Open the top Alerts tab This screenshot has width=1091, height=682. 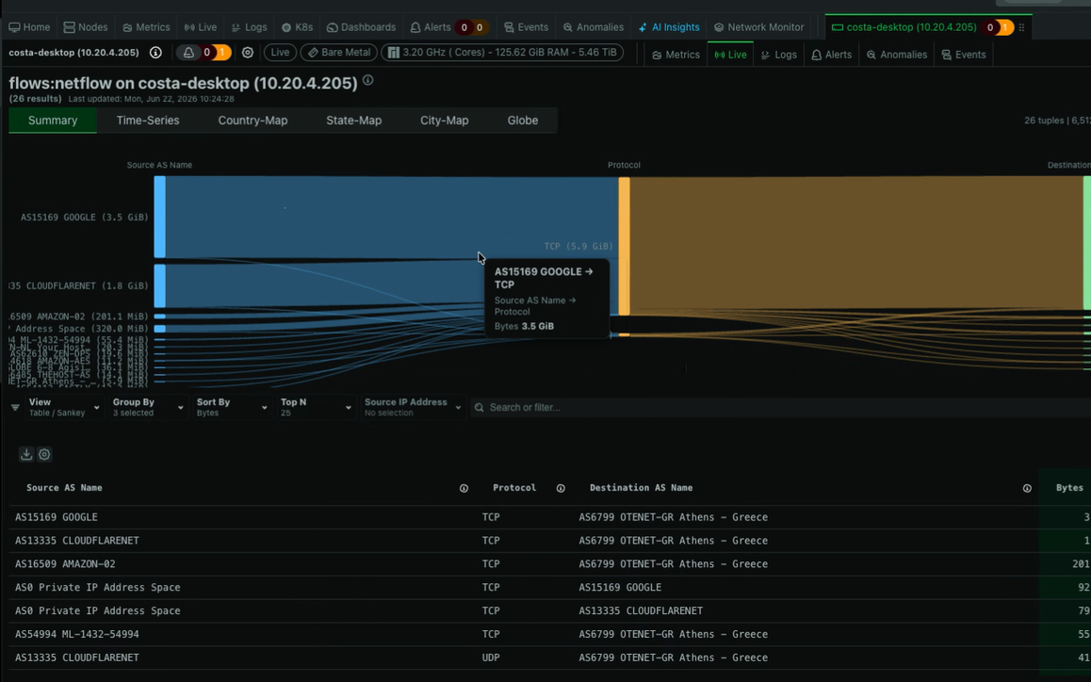431,27
